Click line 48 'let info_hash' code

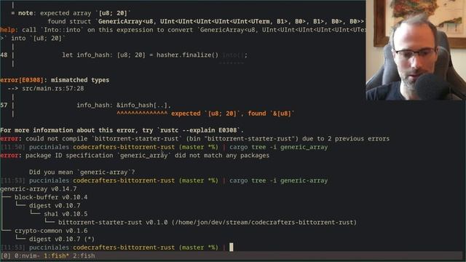[x=154, y=55]
